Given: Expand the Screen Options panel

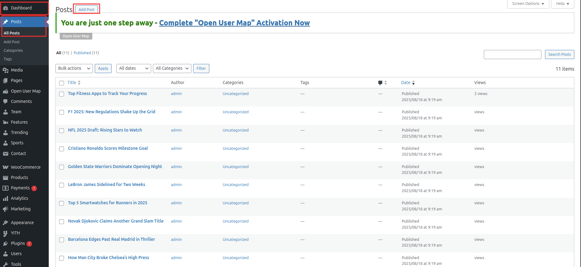Looking at the screenshot, I should (x=528, y=4).
